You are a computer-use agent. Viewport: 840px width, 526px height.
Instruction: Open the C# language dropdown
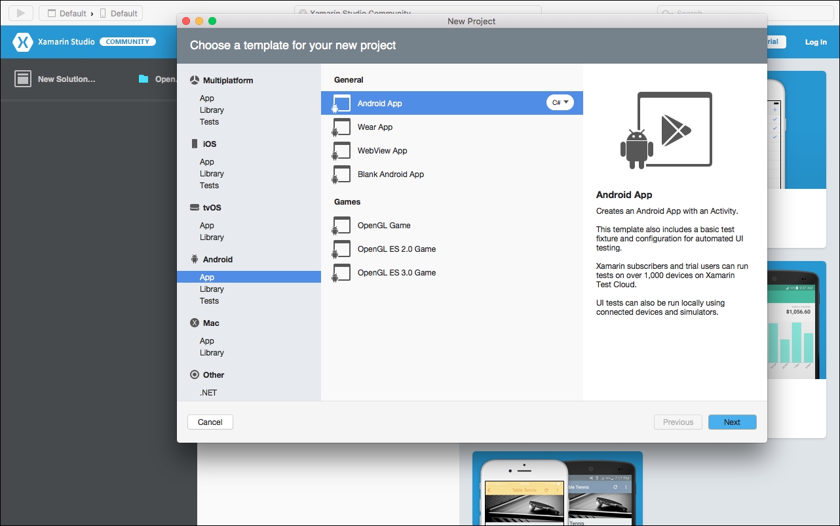click(x=560, y=103)
